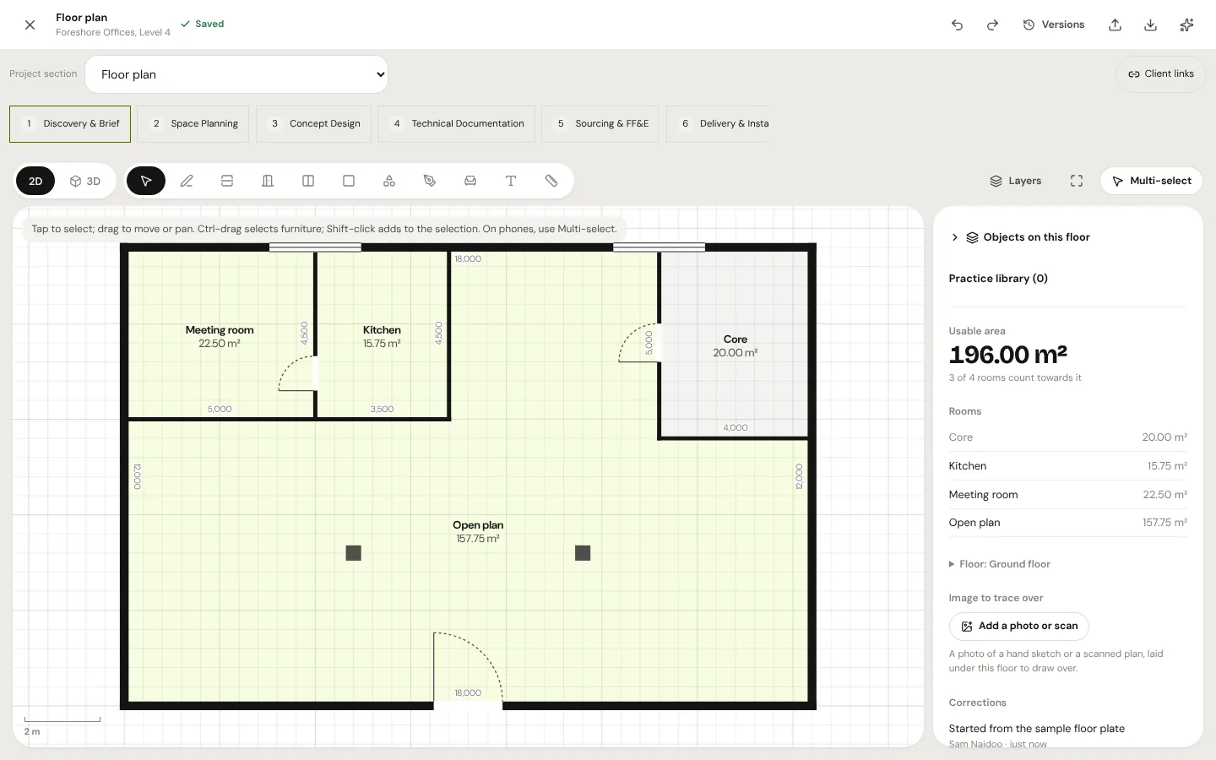Select the Open plan row in Rooms list
Screen dimensions: 1216x760
coord(1068,523)
